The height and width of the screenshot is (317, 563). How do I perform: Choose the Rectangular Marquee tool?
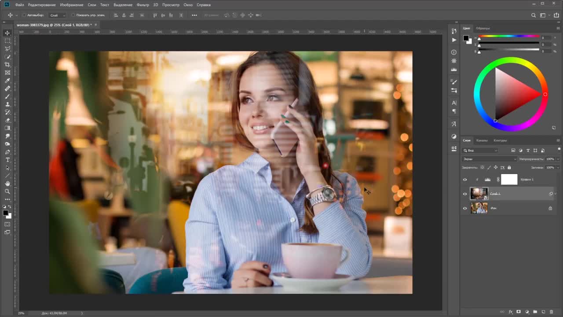tap(7, 41)
